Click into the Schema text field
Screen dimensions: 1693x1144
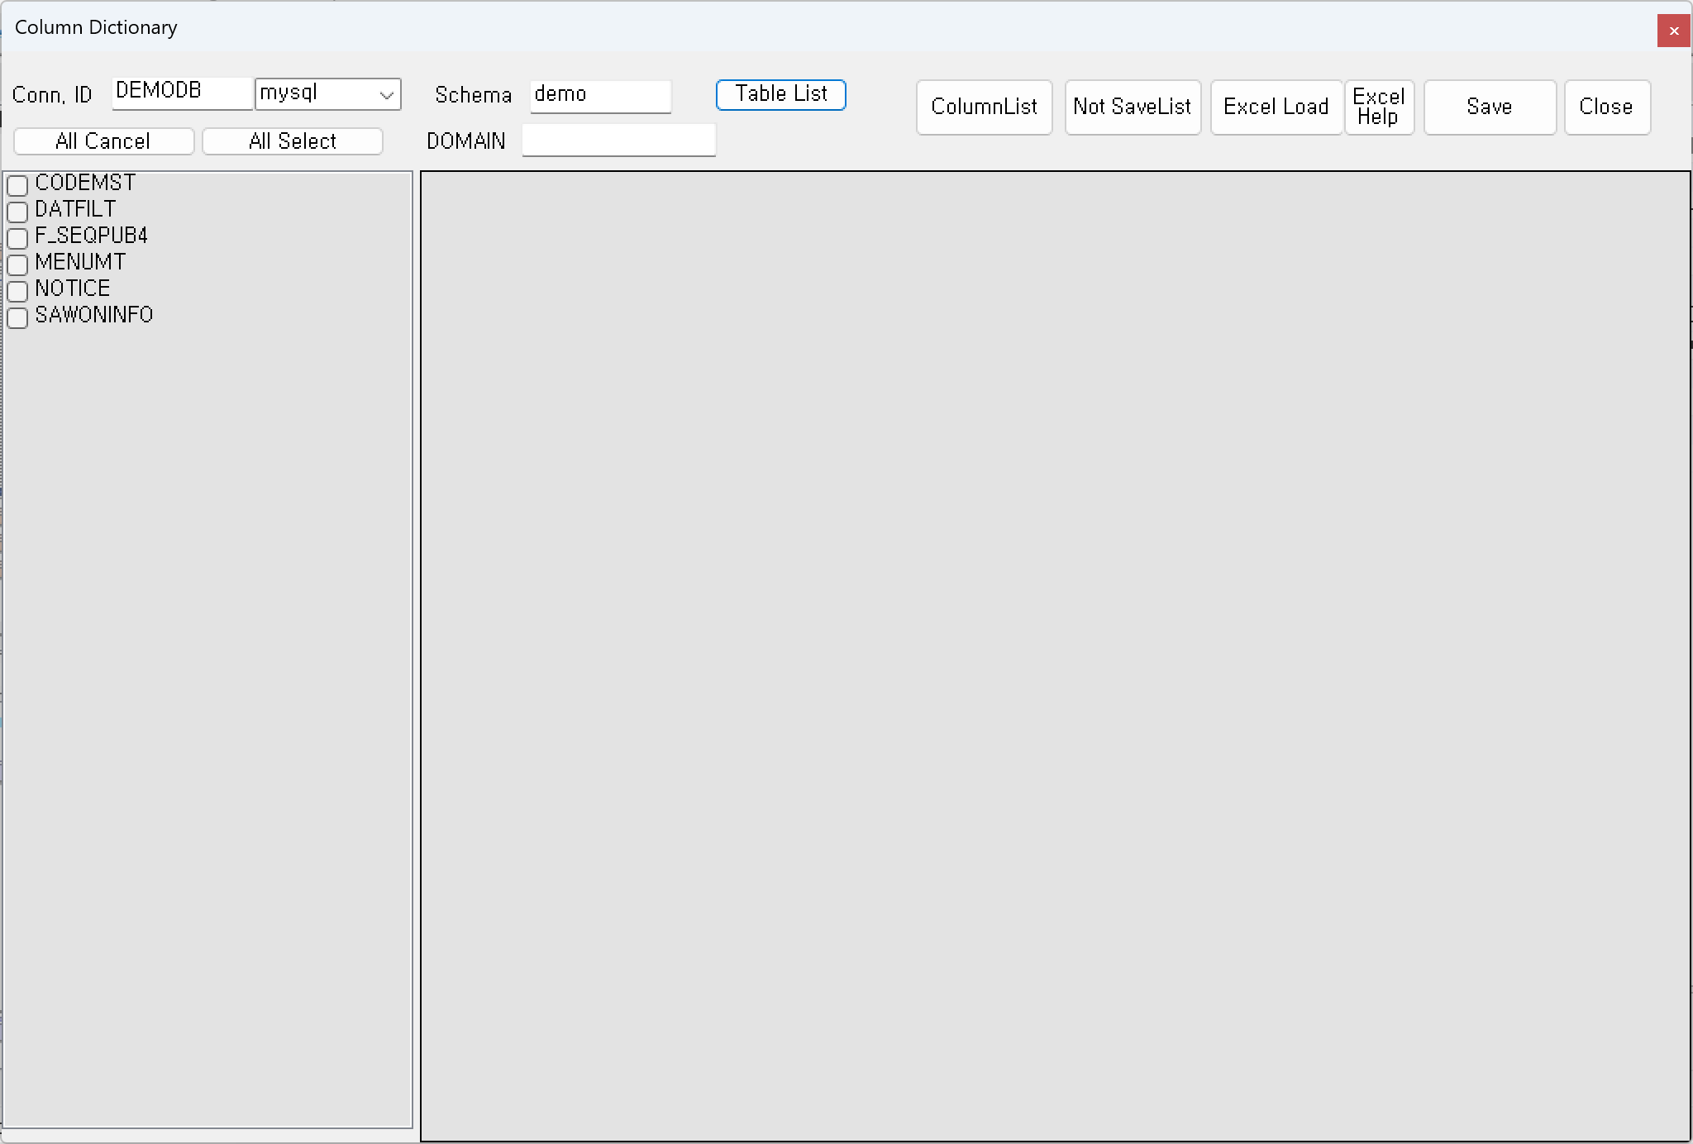[x=599, y=95]
